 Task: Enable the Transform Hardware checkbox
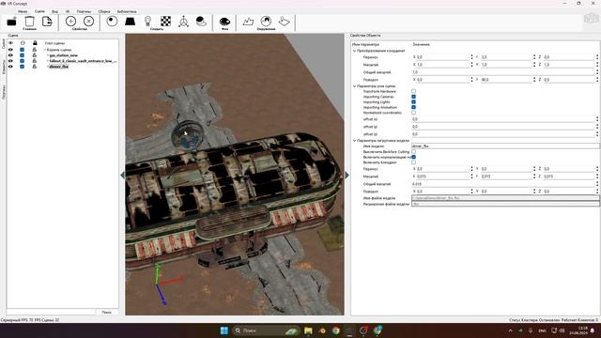tap(413, 91)
